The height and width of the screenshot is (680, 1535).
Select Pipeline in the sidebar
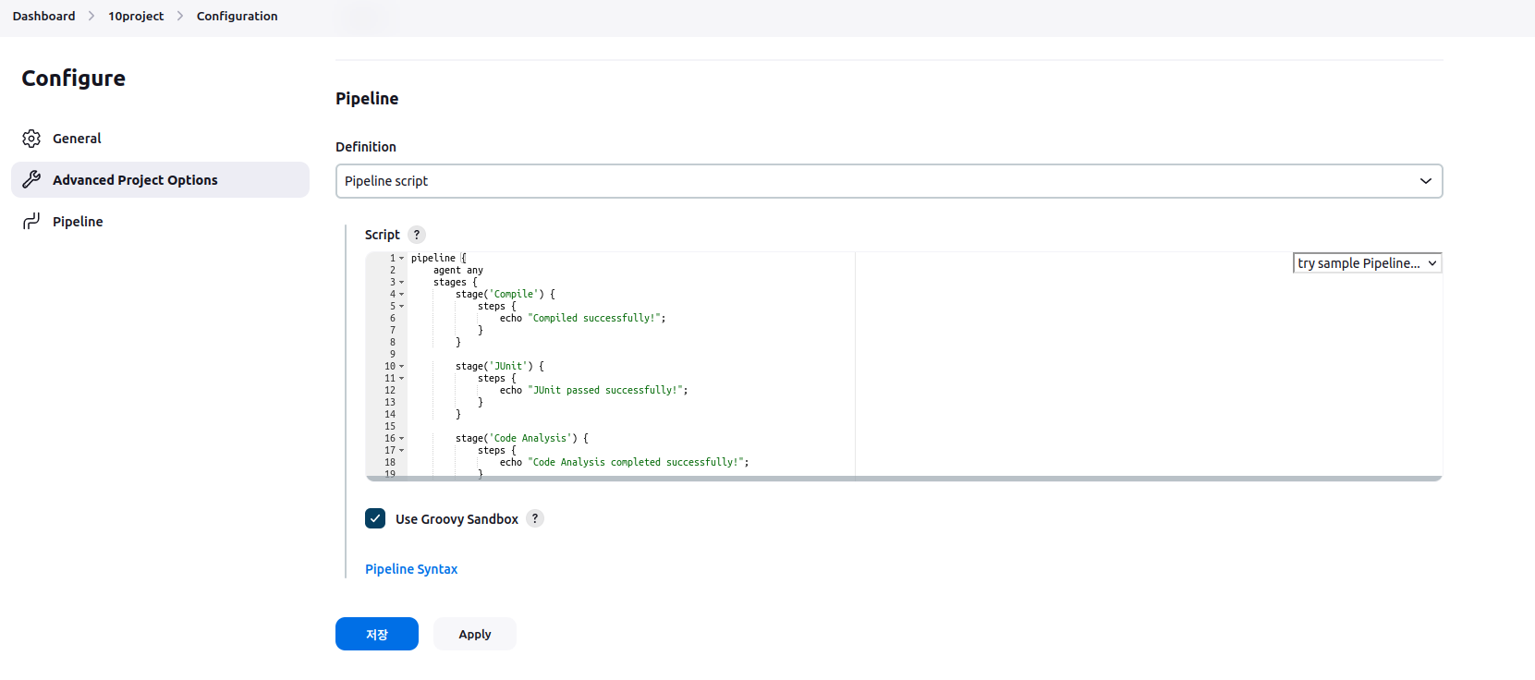160,221
